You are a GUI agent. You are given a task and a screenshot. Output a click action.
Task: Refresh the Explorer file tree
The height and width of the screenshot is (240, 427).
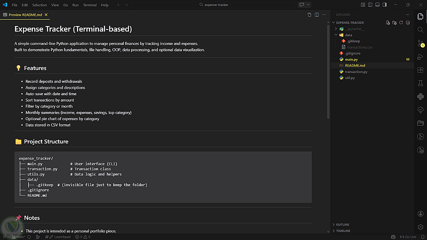[401, 23]
